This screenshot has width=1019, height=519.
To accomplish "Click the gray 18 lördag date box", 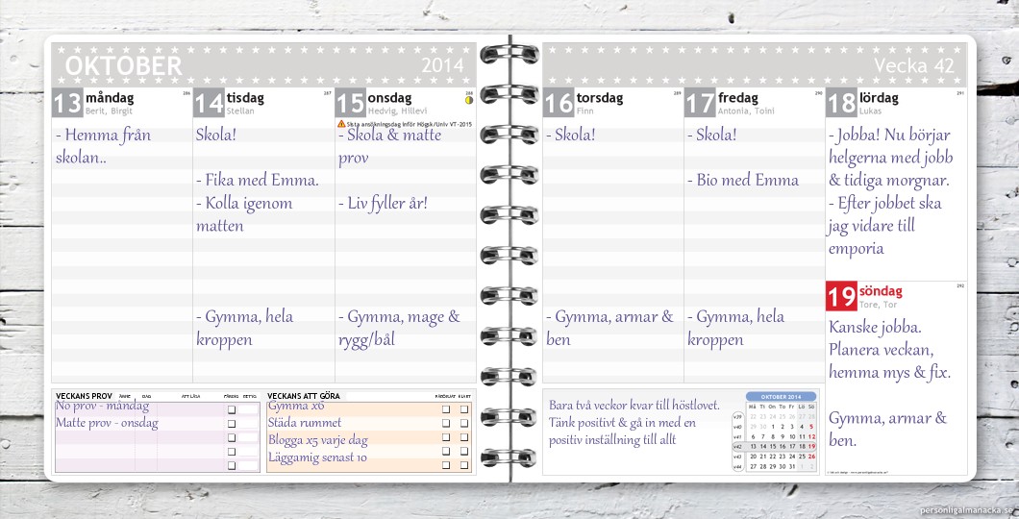I will pos(841,104).
